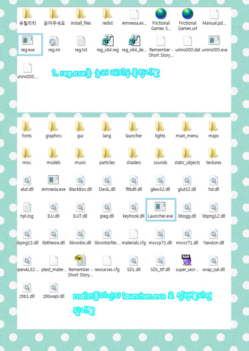Open the lowercase launcher folder

pos(133,127)
